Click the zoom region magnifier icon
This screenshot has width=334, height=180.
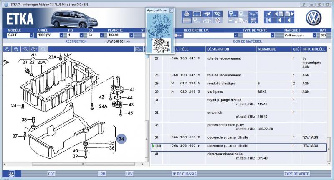coord(25,49)
